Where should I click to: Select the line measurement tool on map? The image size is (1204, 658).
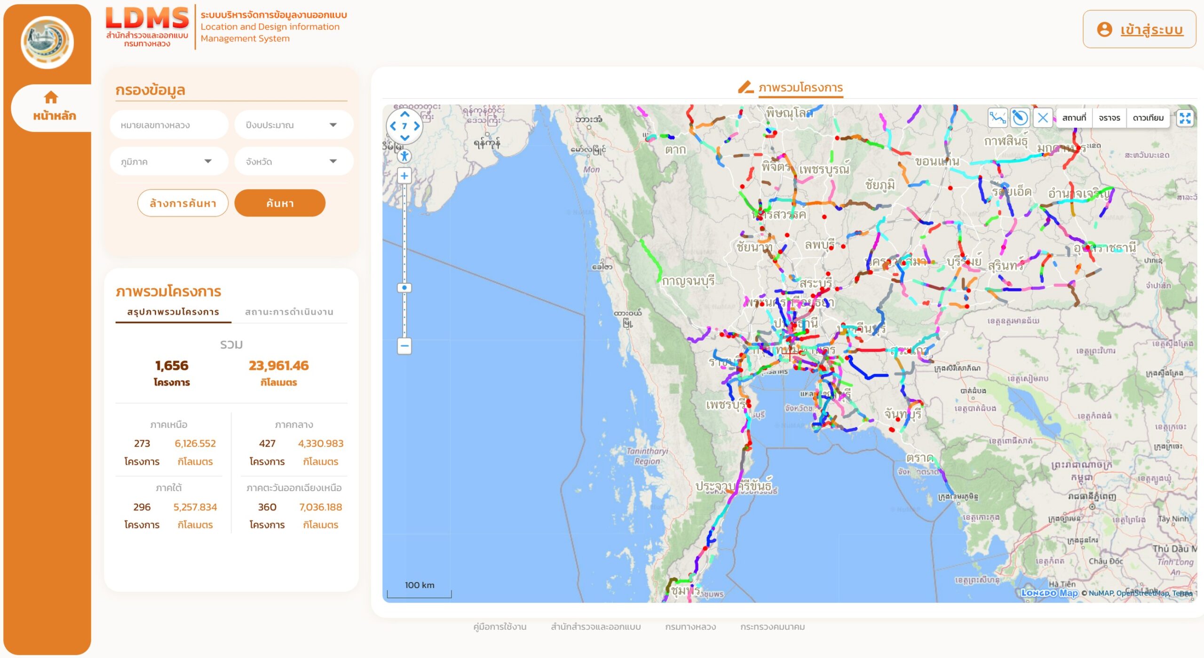point(997,117)
